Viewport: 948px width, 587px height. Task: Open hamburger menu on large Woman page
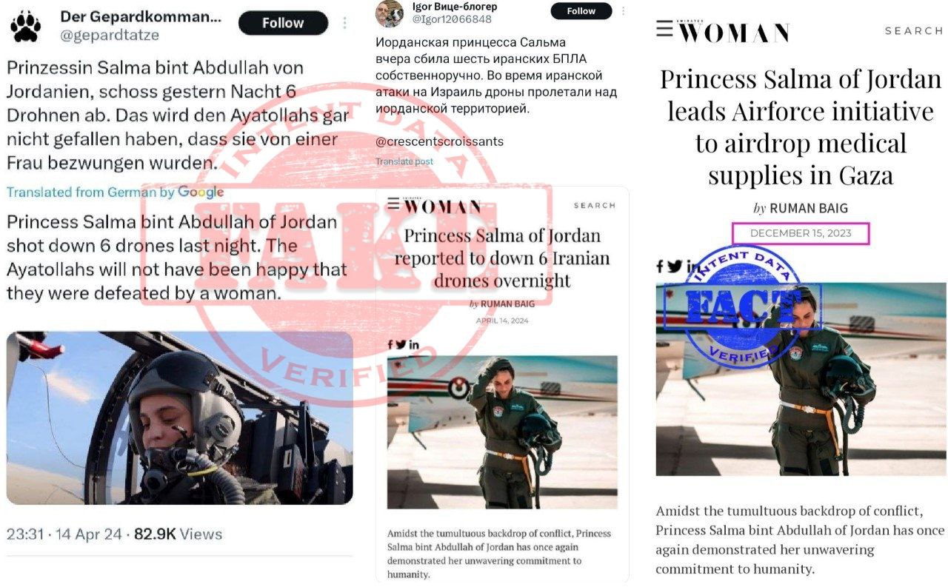point(664,28)
